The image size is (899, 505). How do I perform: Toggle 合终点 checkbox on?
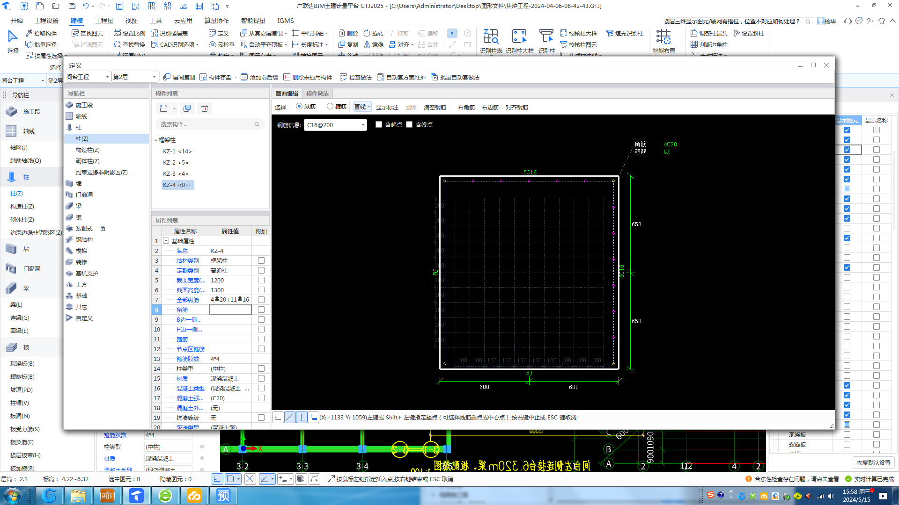pos(409,124)
